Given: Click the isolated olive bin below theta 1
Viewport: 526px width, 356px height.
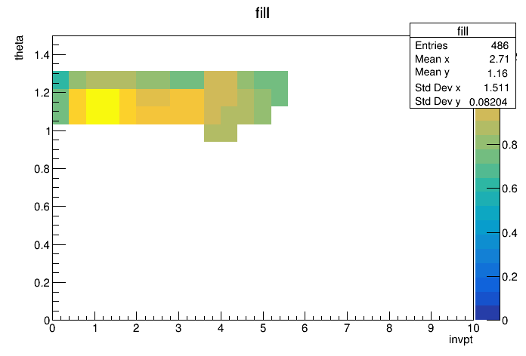Looking at the screenshot, I should [221, 133].
